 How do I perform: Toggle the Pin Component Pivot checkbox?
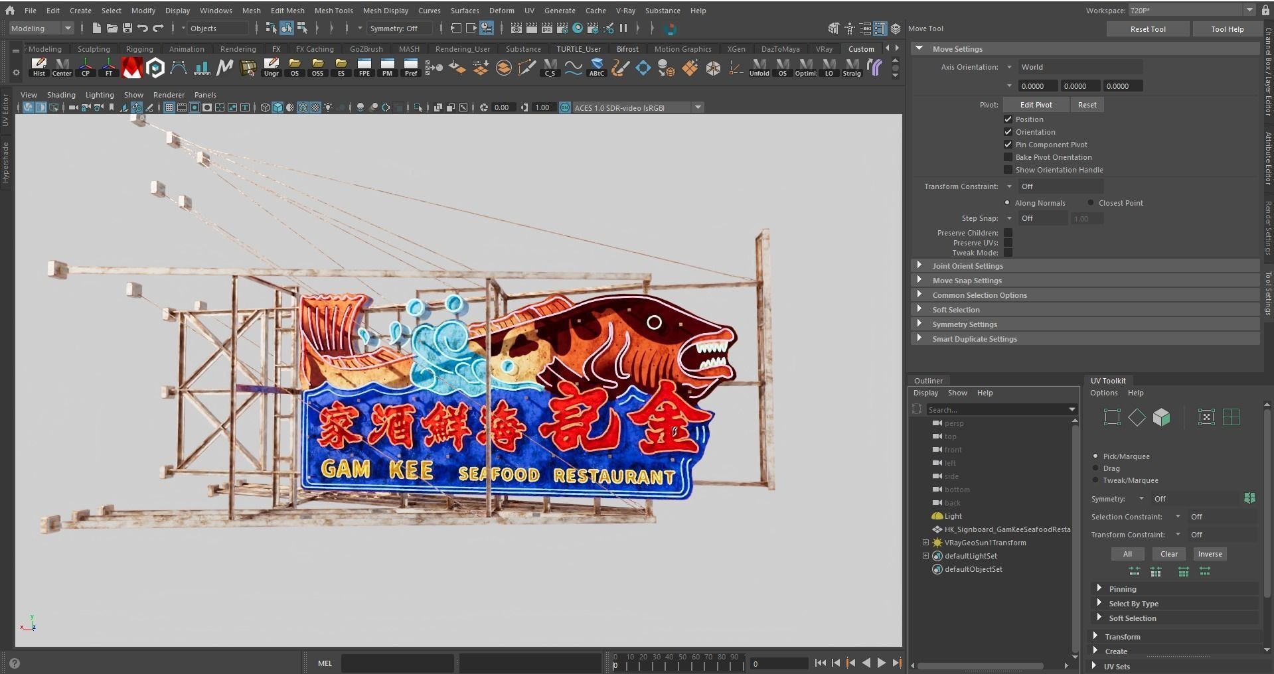[x=1008, y=145]
